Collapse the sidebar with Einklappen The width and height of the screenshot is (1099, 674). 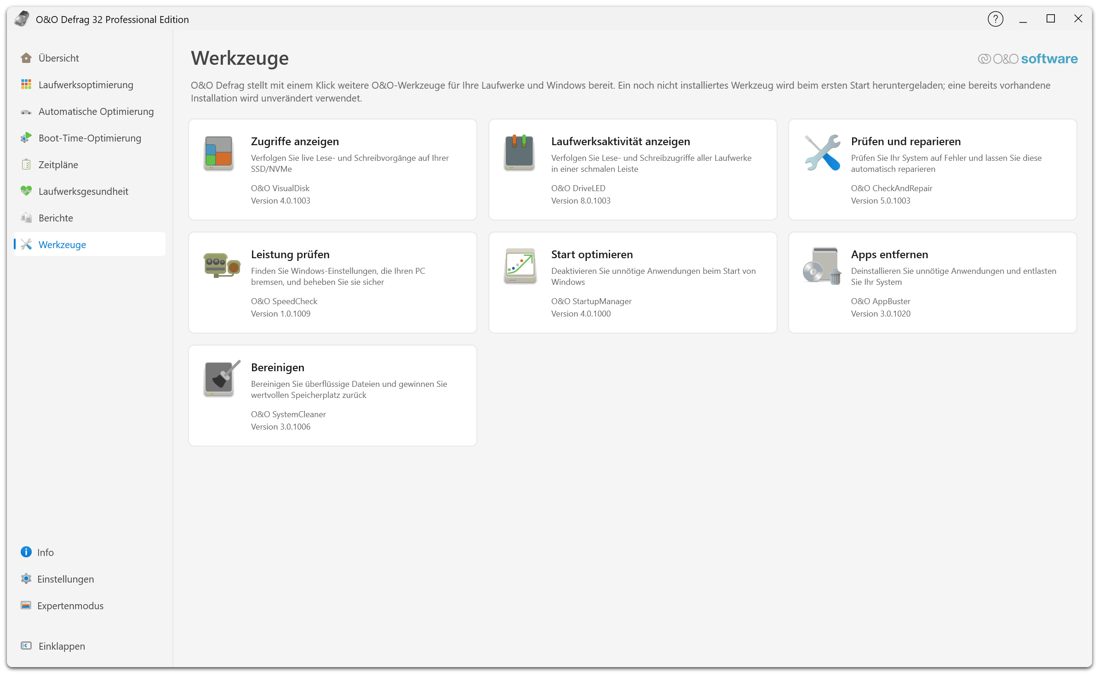[x=90, y=646]
